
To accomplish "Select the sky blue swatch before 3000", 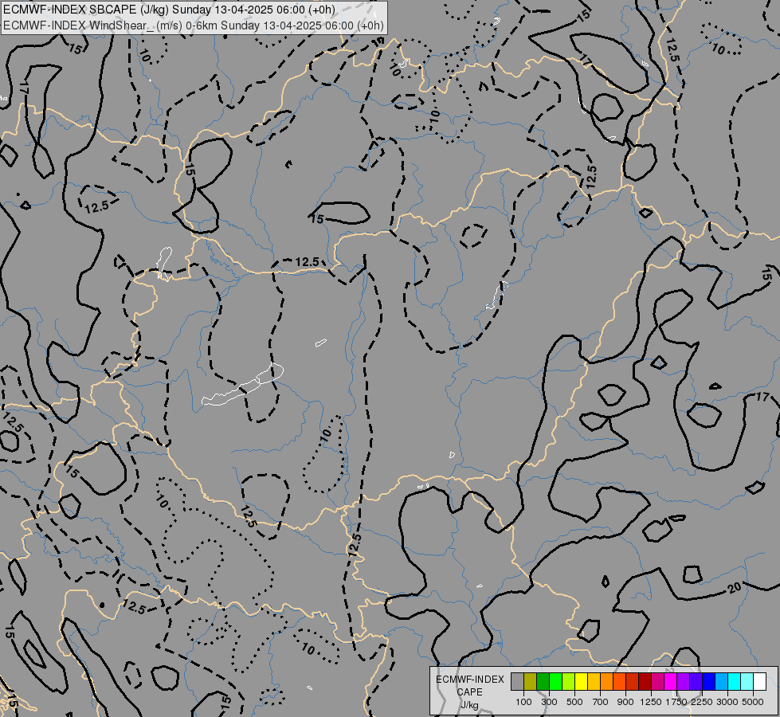I will tap(722, 682).
